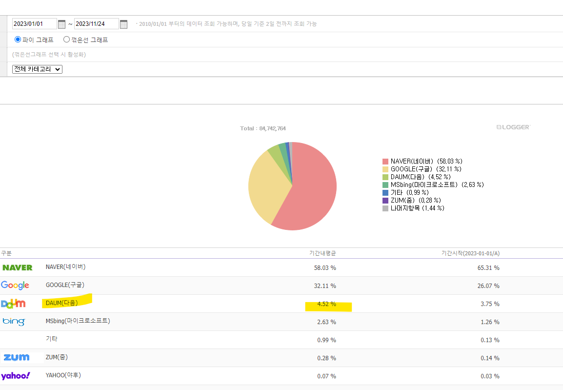Click the DAUM(다음) legend label
The width and height of the screenshot is (563, 390).
click(x=421, y=177)
